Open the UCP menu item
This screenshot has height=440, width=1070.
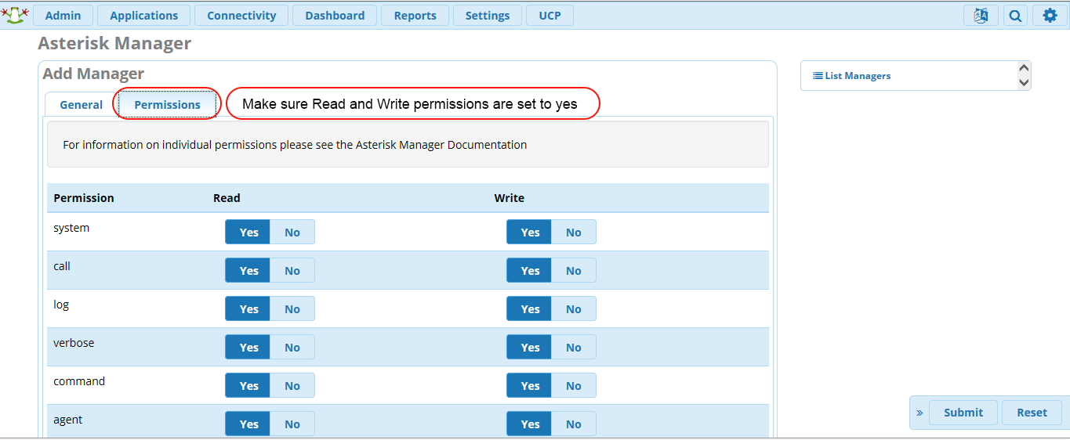coord(550,16)
